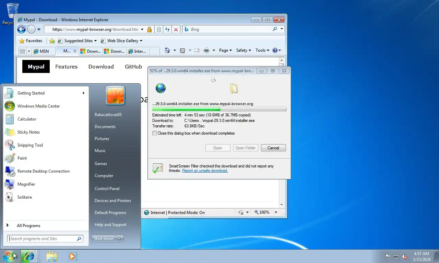The image size is (439, 263).
Task: Click the Shut down button
Action: point(104,239)
